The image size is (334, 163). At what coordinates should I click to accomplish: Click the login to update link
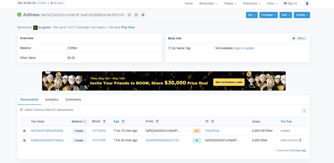244,48
